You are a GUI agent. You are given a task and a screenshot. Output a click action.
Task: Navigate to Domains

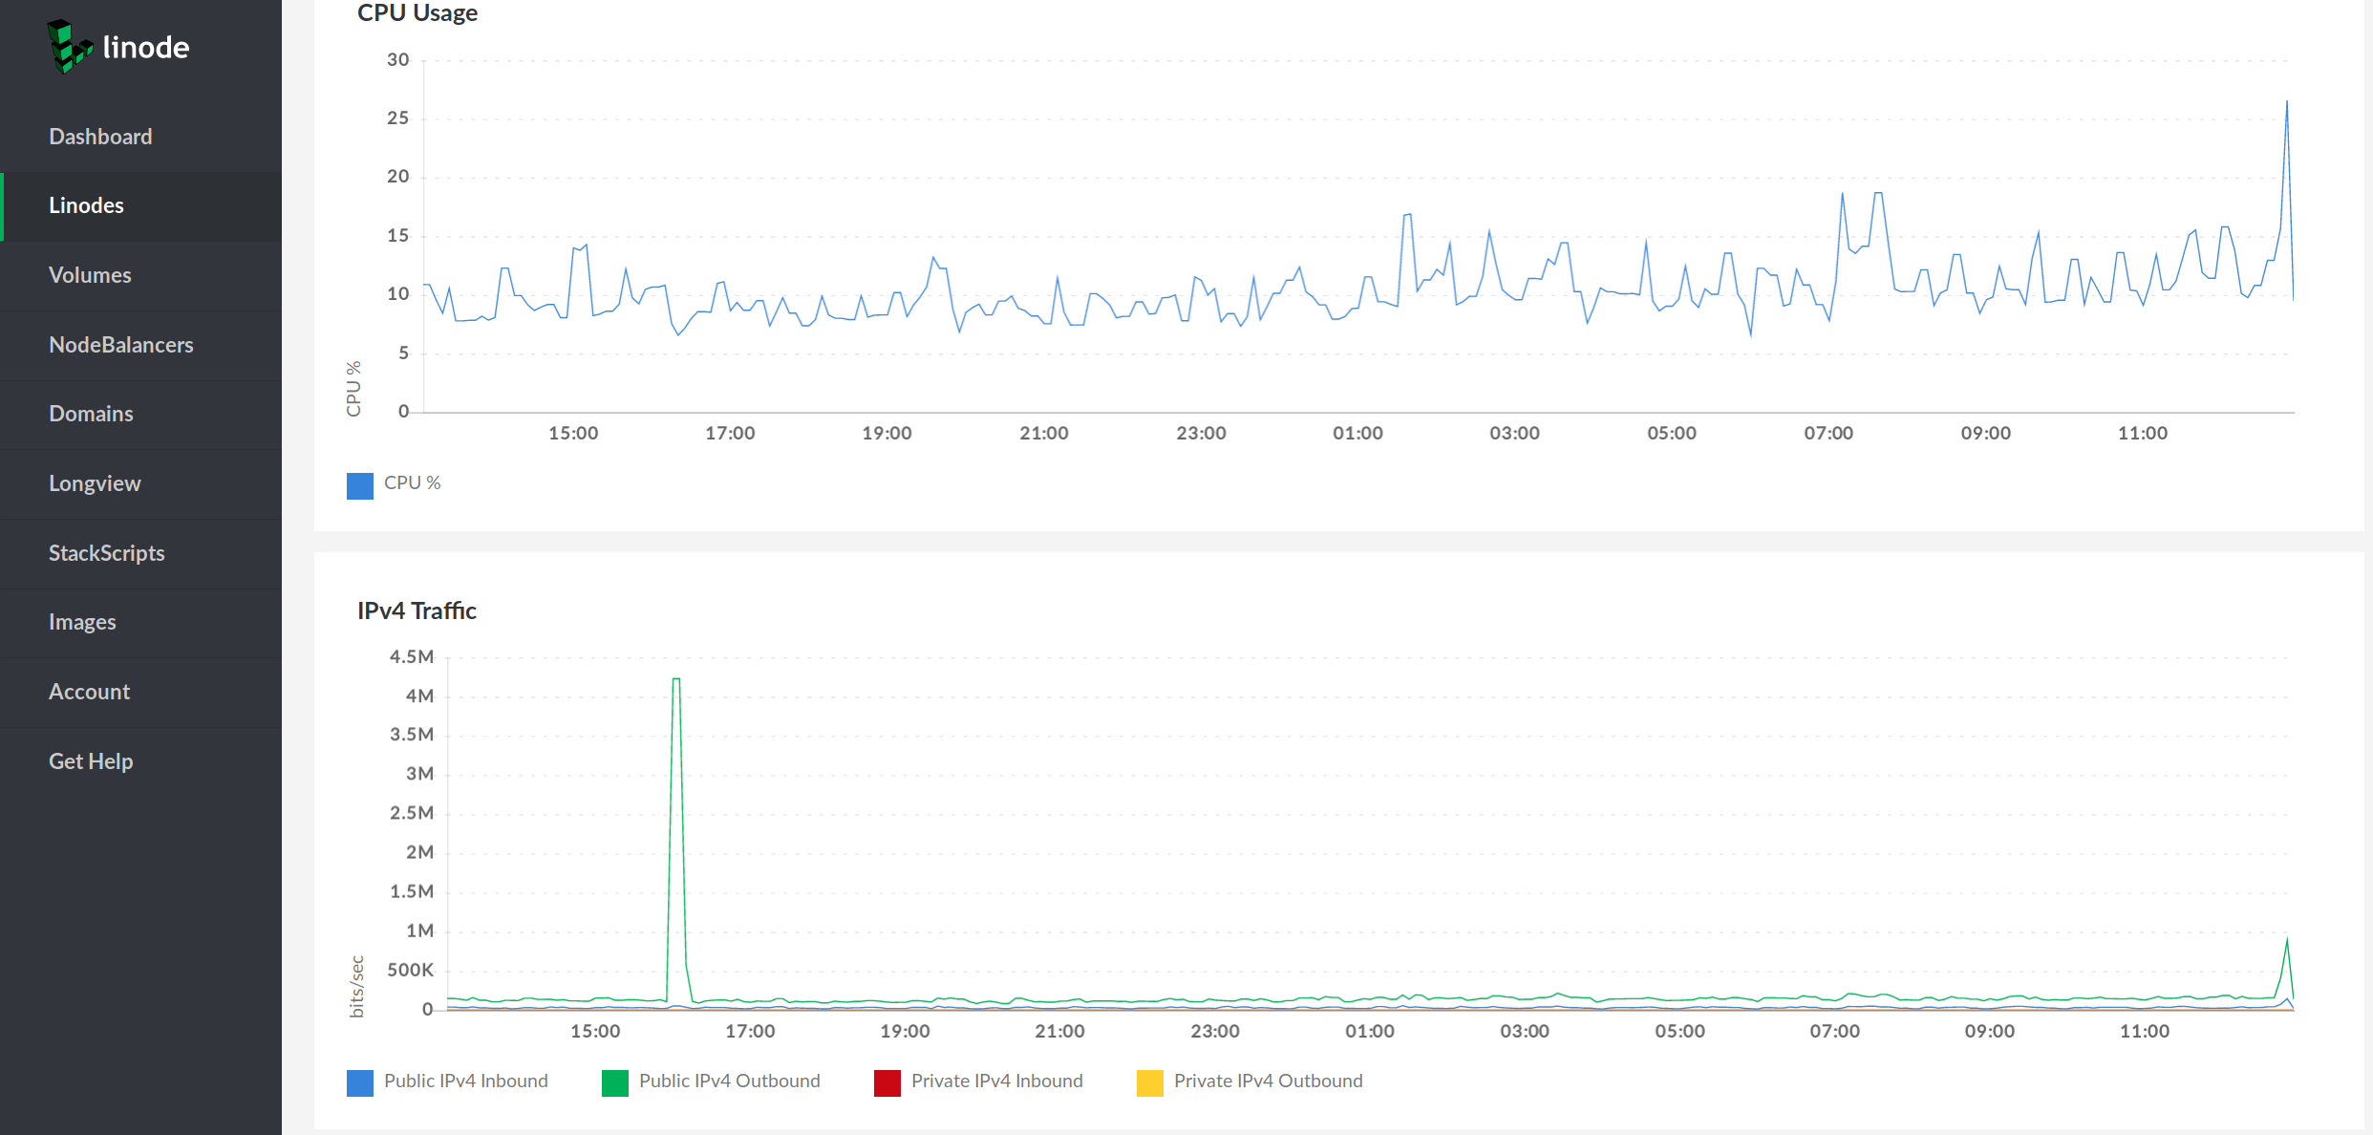(x=91, y=414)
